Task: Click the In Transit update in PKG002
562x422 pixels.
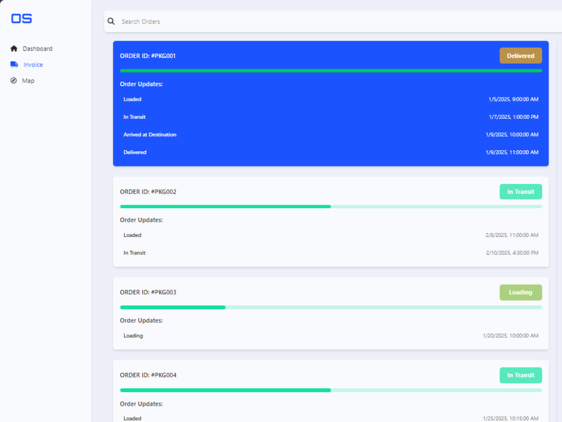Action: tap(134, 253)
